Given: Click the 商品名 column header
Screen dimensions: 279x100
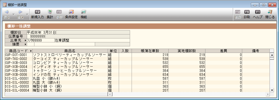Looking at the screenshot, I should click(x=70, y=51).
